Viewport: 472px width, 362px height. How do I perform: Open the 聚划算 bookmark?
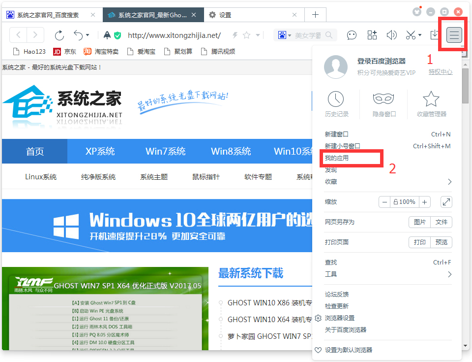coord(178,52)
